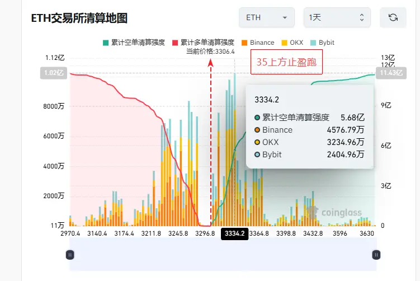
Task: Click the tooltip OKX value 3234.96万
Action: (346, 142)
